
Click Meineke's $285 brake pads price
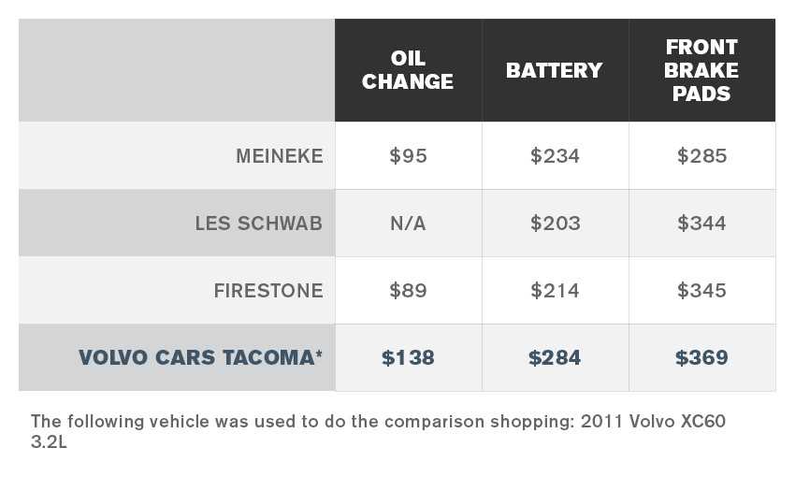click(x=701, y=156)
